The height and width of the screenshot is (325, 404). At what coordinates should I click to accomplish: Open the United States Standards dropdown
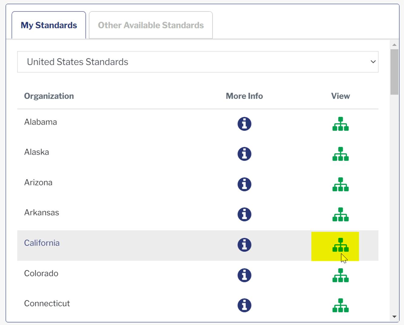point(198,62)
